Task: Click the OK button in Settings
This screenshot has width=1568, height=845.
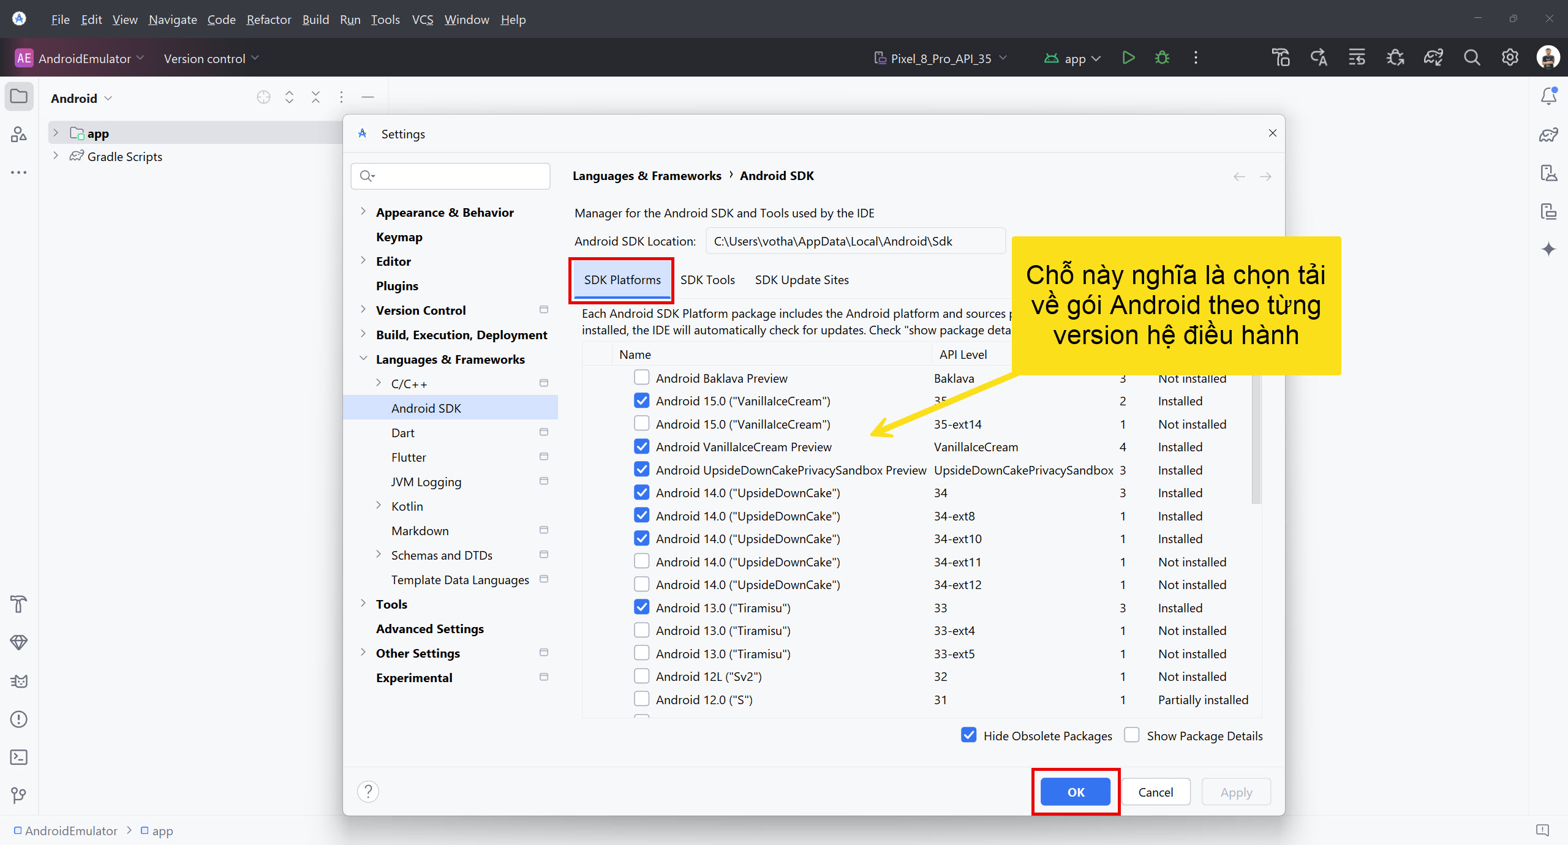Action: click(1076, 792)
